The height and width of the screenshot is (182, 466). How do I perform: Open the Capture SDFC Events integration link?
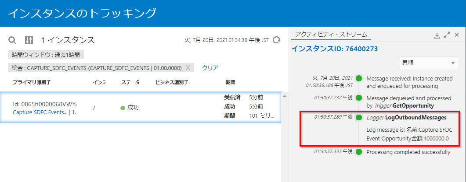tap(40, 112)
